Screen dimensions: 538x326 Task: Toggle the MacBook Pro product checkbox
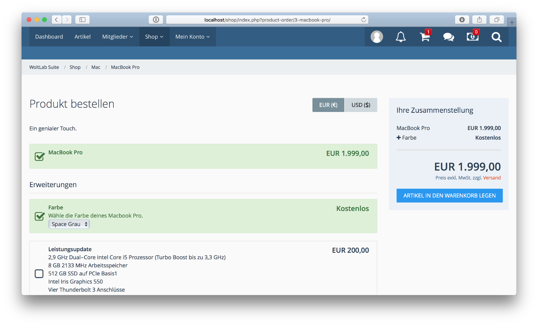[40, 156]
